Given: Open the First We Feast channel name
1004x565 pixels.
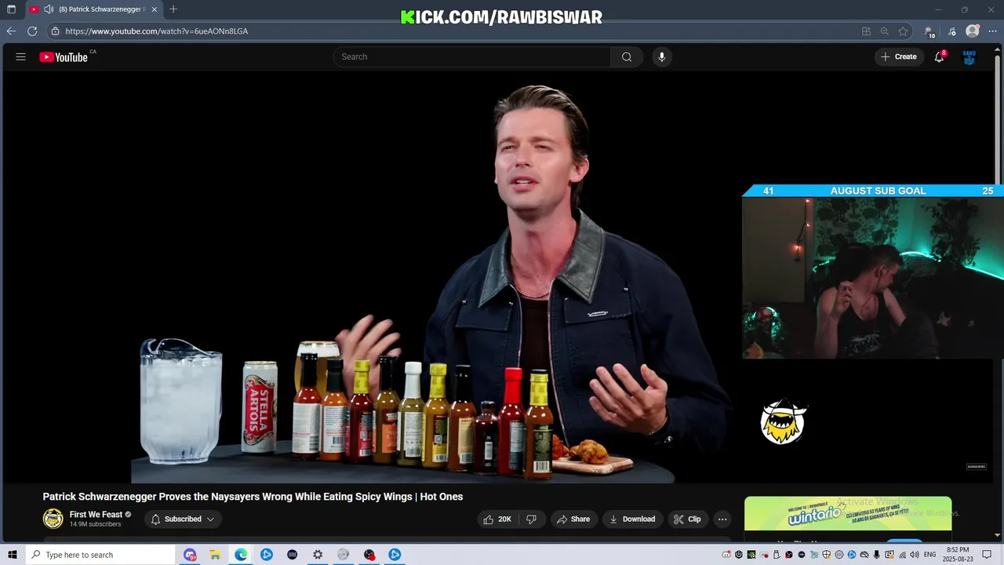Looking at the screenshot, I should point(96,515).
